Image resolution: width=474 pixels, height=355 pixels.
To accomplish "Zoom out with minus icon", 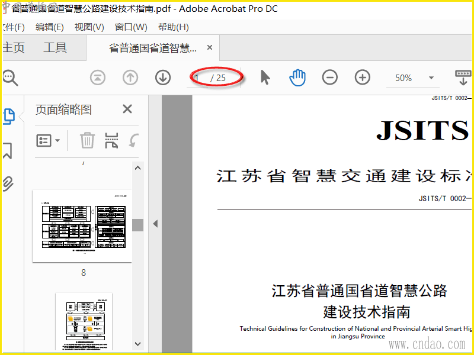I will click(330, 78).
